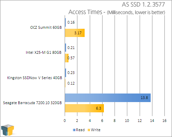This screenshot has width=172, height=137.
Task: Select the Seagate 6.3 write bar
Action: (x=84, y=108)
